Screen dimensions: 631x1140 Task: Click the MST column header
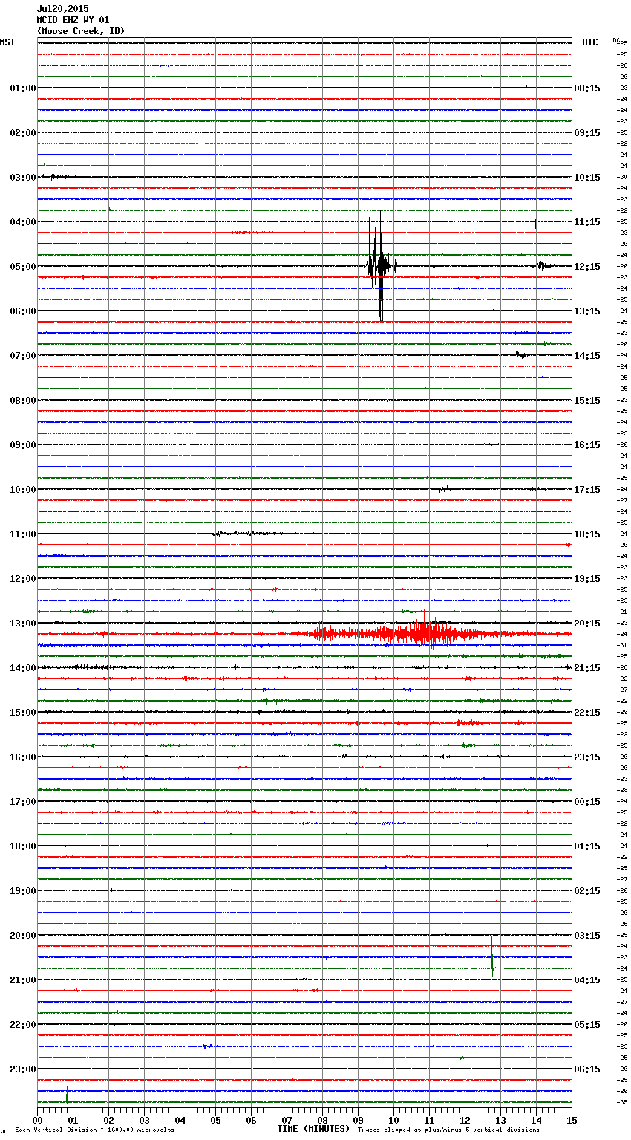pyautogui.click(x=7, y=42)
